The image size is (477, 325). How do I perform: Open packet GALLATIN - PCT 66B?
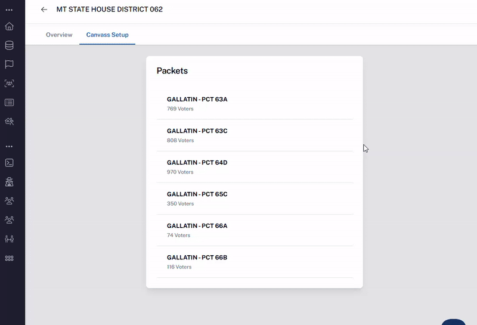pyautogui.click(x=255, y=262)
